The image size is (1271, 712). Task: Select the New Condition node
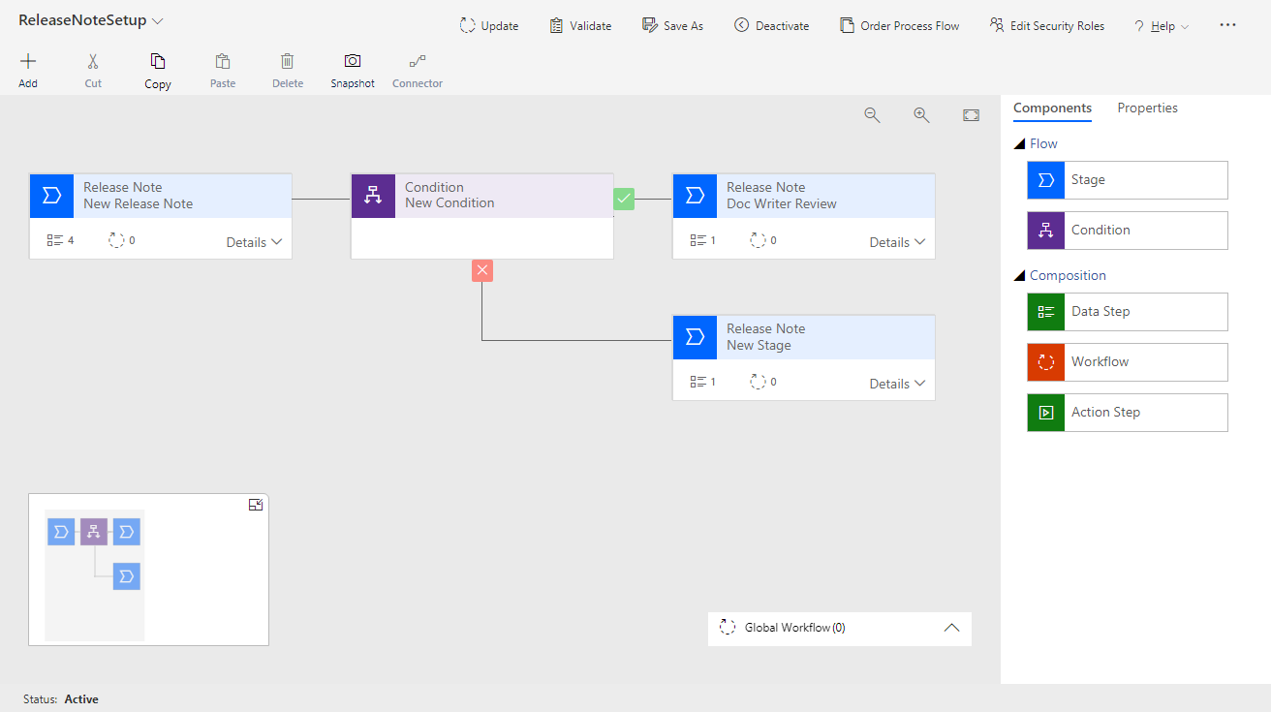481,196
